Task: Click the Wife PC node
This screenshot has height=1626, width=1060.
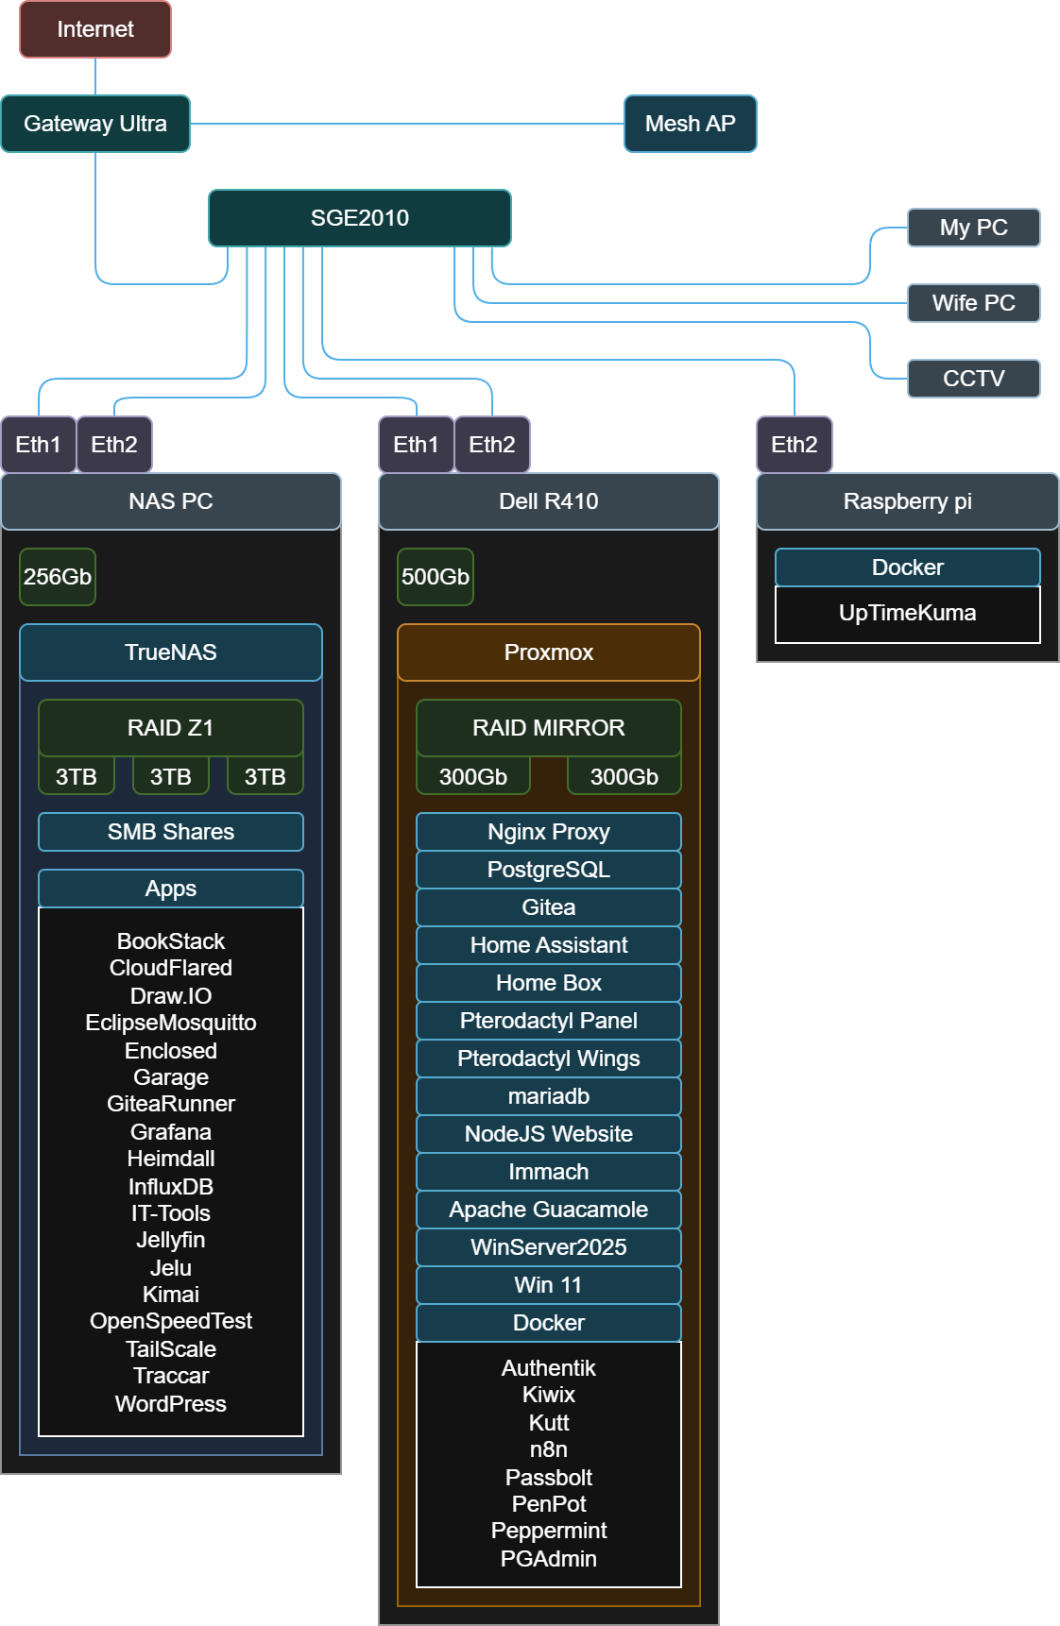Action: [x=973, y=303]
